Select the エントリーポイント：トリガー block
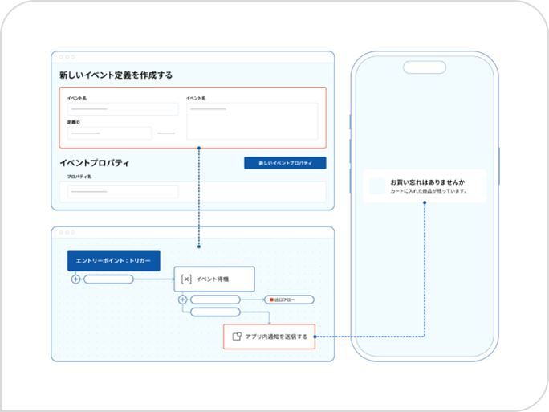 point(114,261)
